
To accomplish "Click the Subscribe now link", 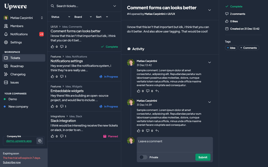I will 12,162.
